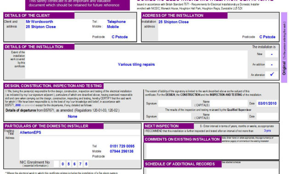Image resolution: width=289 pixels, height=174 pixels.
Task: Click the Schedule of Additional Records box
Action: 212,171
